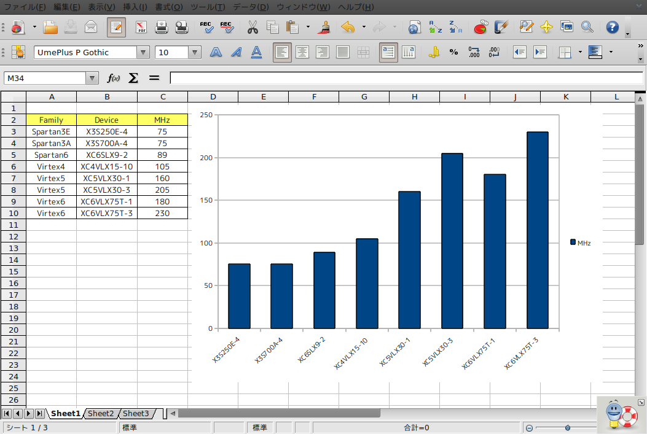This screenshot has width=647, height=434.
Task: Open Help with question mark icon
Action: [613, 28]
